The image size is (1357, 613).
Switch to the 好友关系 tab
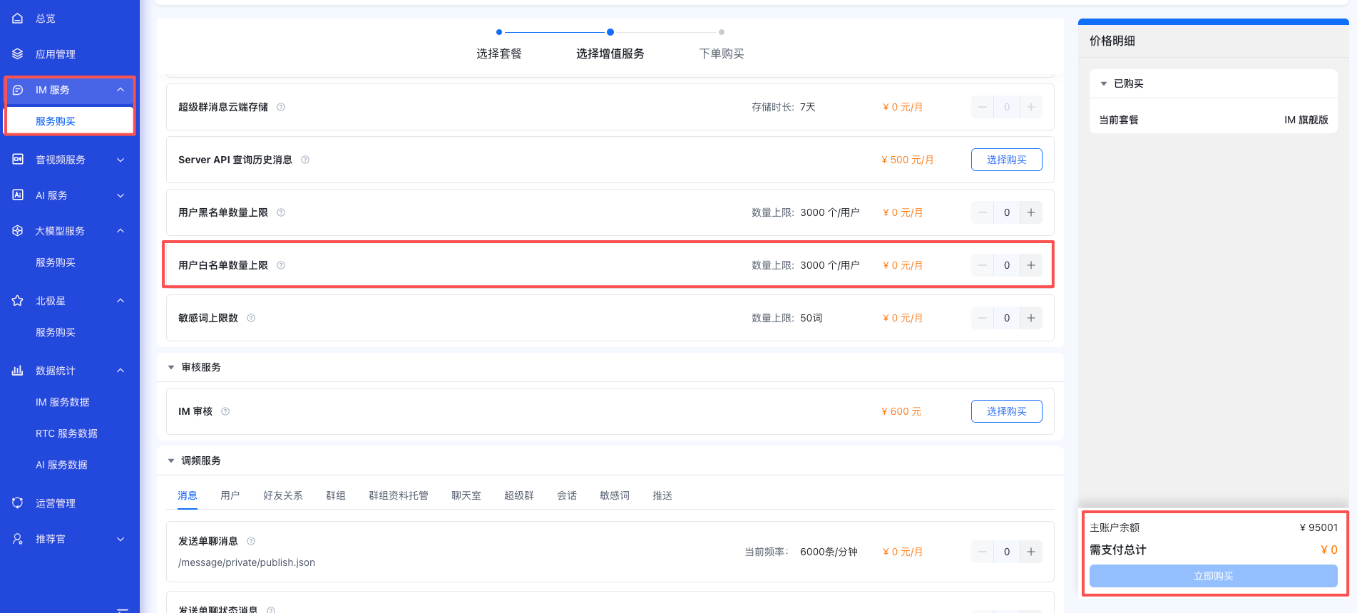click(x=283, y=495)
